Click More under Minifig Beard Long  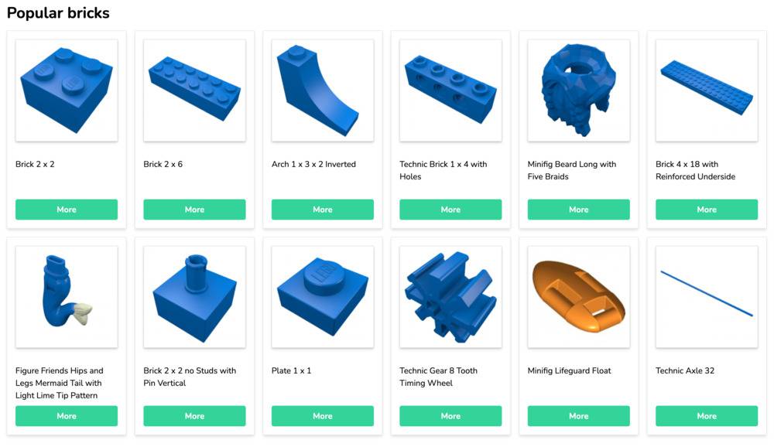tap(578, 210)
